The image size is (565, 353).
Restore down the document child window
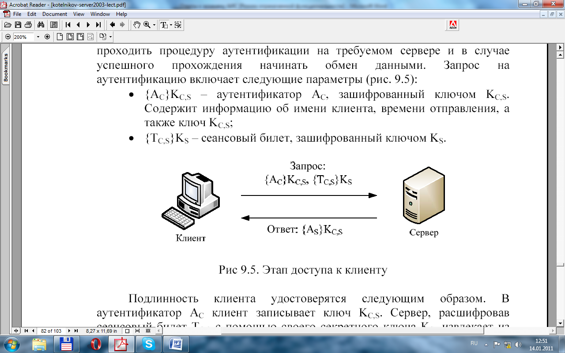pos(552,14)
